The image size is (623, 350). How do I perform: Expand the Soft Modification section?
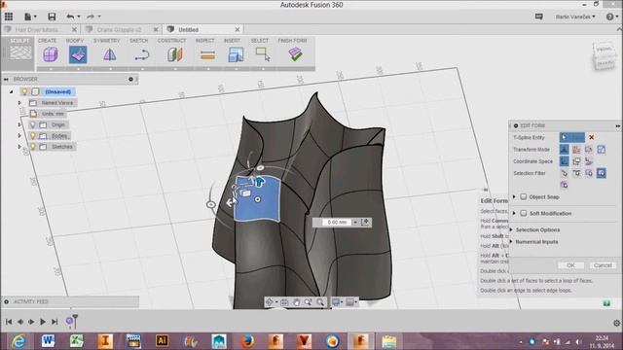click(514, 213)
